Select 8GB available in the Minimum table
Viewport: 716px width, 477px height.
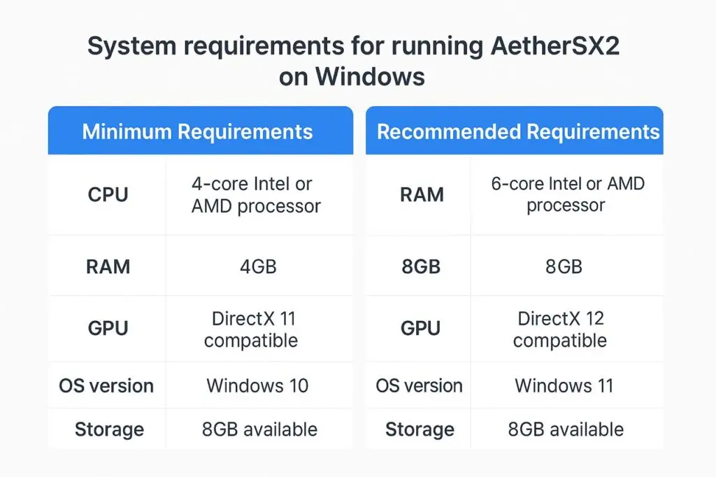click(259, 429)
